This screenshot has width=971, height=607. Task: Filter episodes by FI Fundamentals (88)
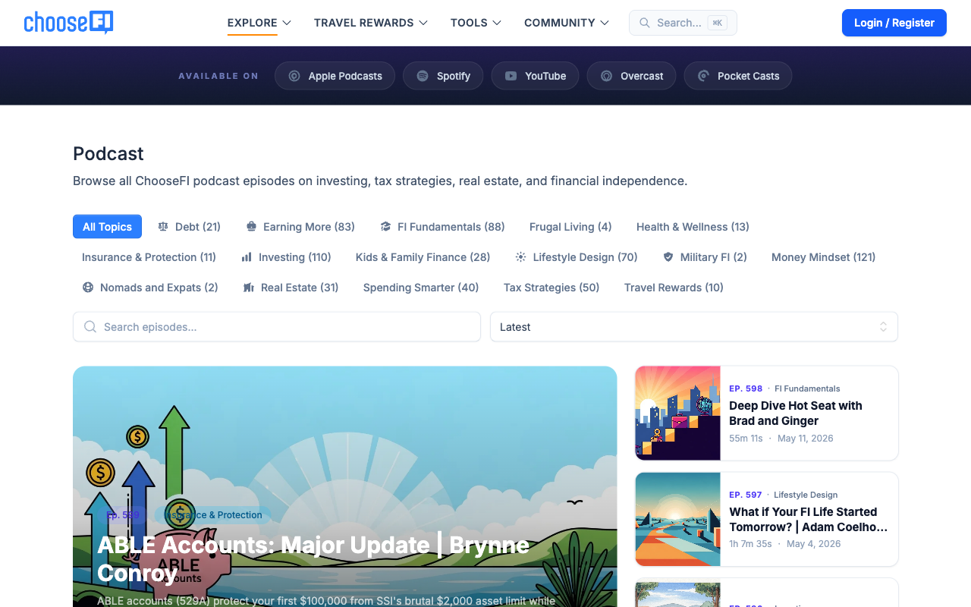(x=442, y=227)
